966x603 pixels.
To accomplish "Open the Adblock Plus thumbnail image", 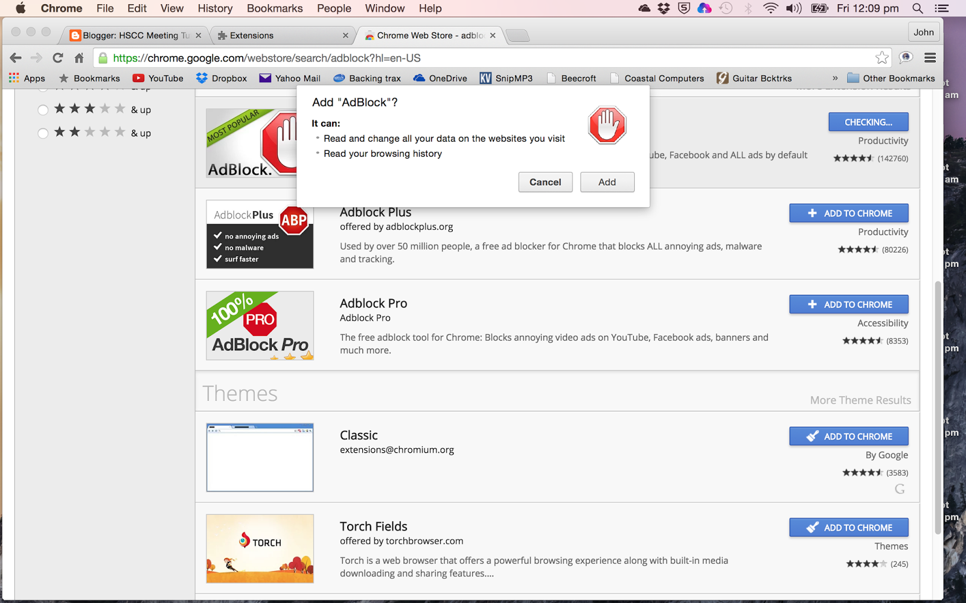I will (260, 235).
